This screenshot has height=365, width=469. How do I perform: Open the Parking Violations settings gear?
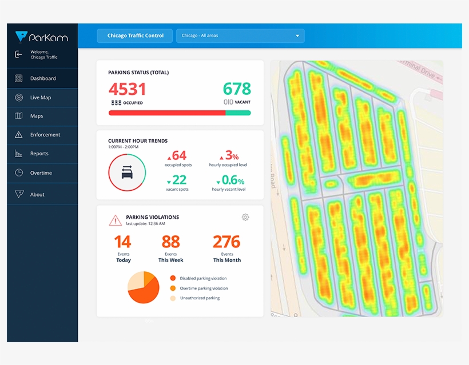(x=245, y=218)
